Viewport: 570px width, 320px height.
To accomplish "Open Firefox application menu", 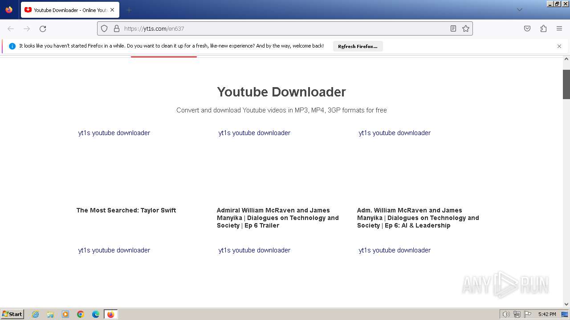I will tap(559, 28).
